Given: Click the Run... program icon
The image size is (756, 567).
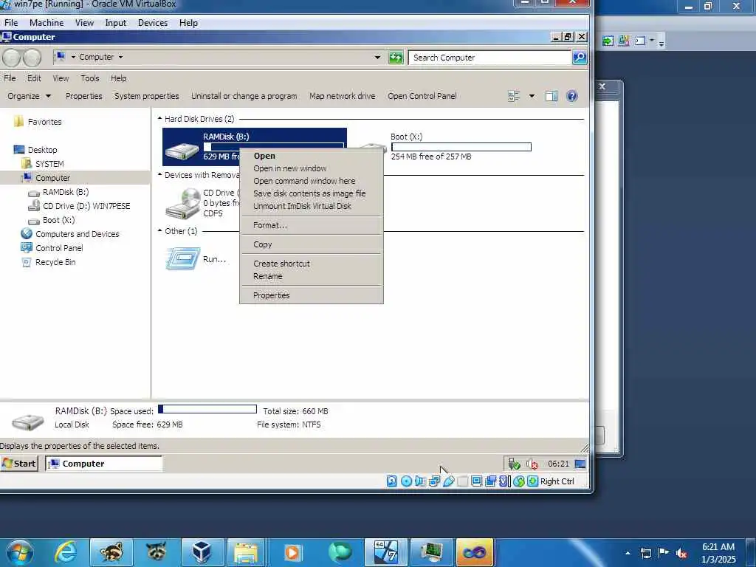Looking at the screenshot, I should point(183,258).
